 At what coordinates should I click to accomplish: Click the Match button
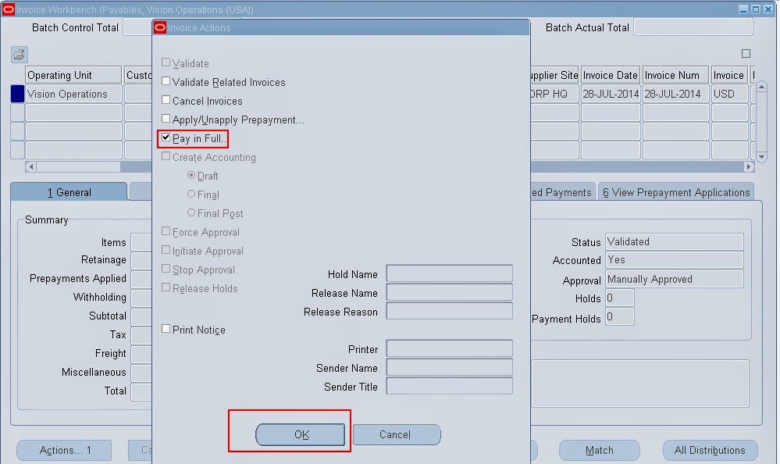pyautogui.click(x=599, y=450)
